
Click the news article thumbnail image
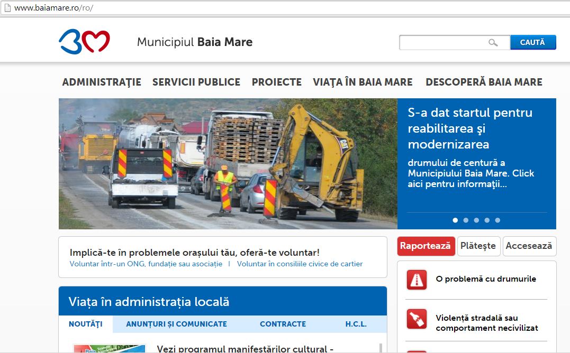coord(110,348)
